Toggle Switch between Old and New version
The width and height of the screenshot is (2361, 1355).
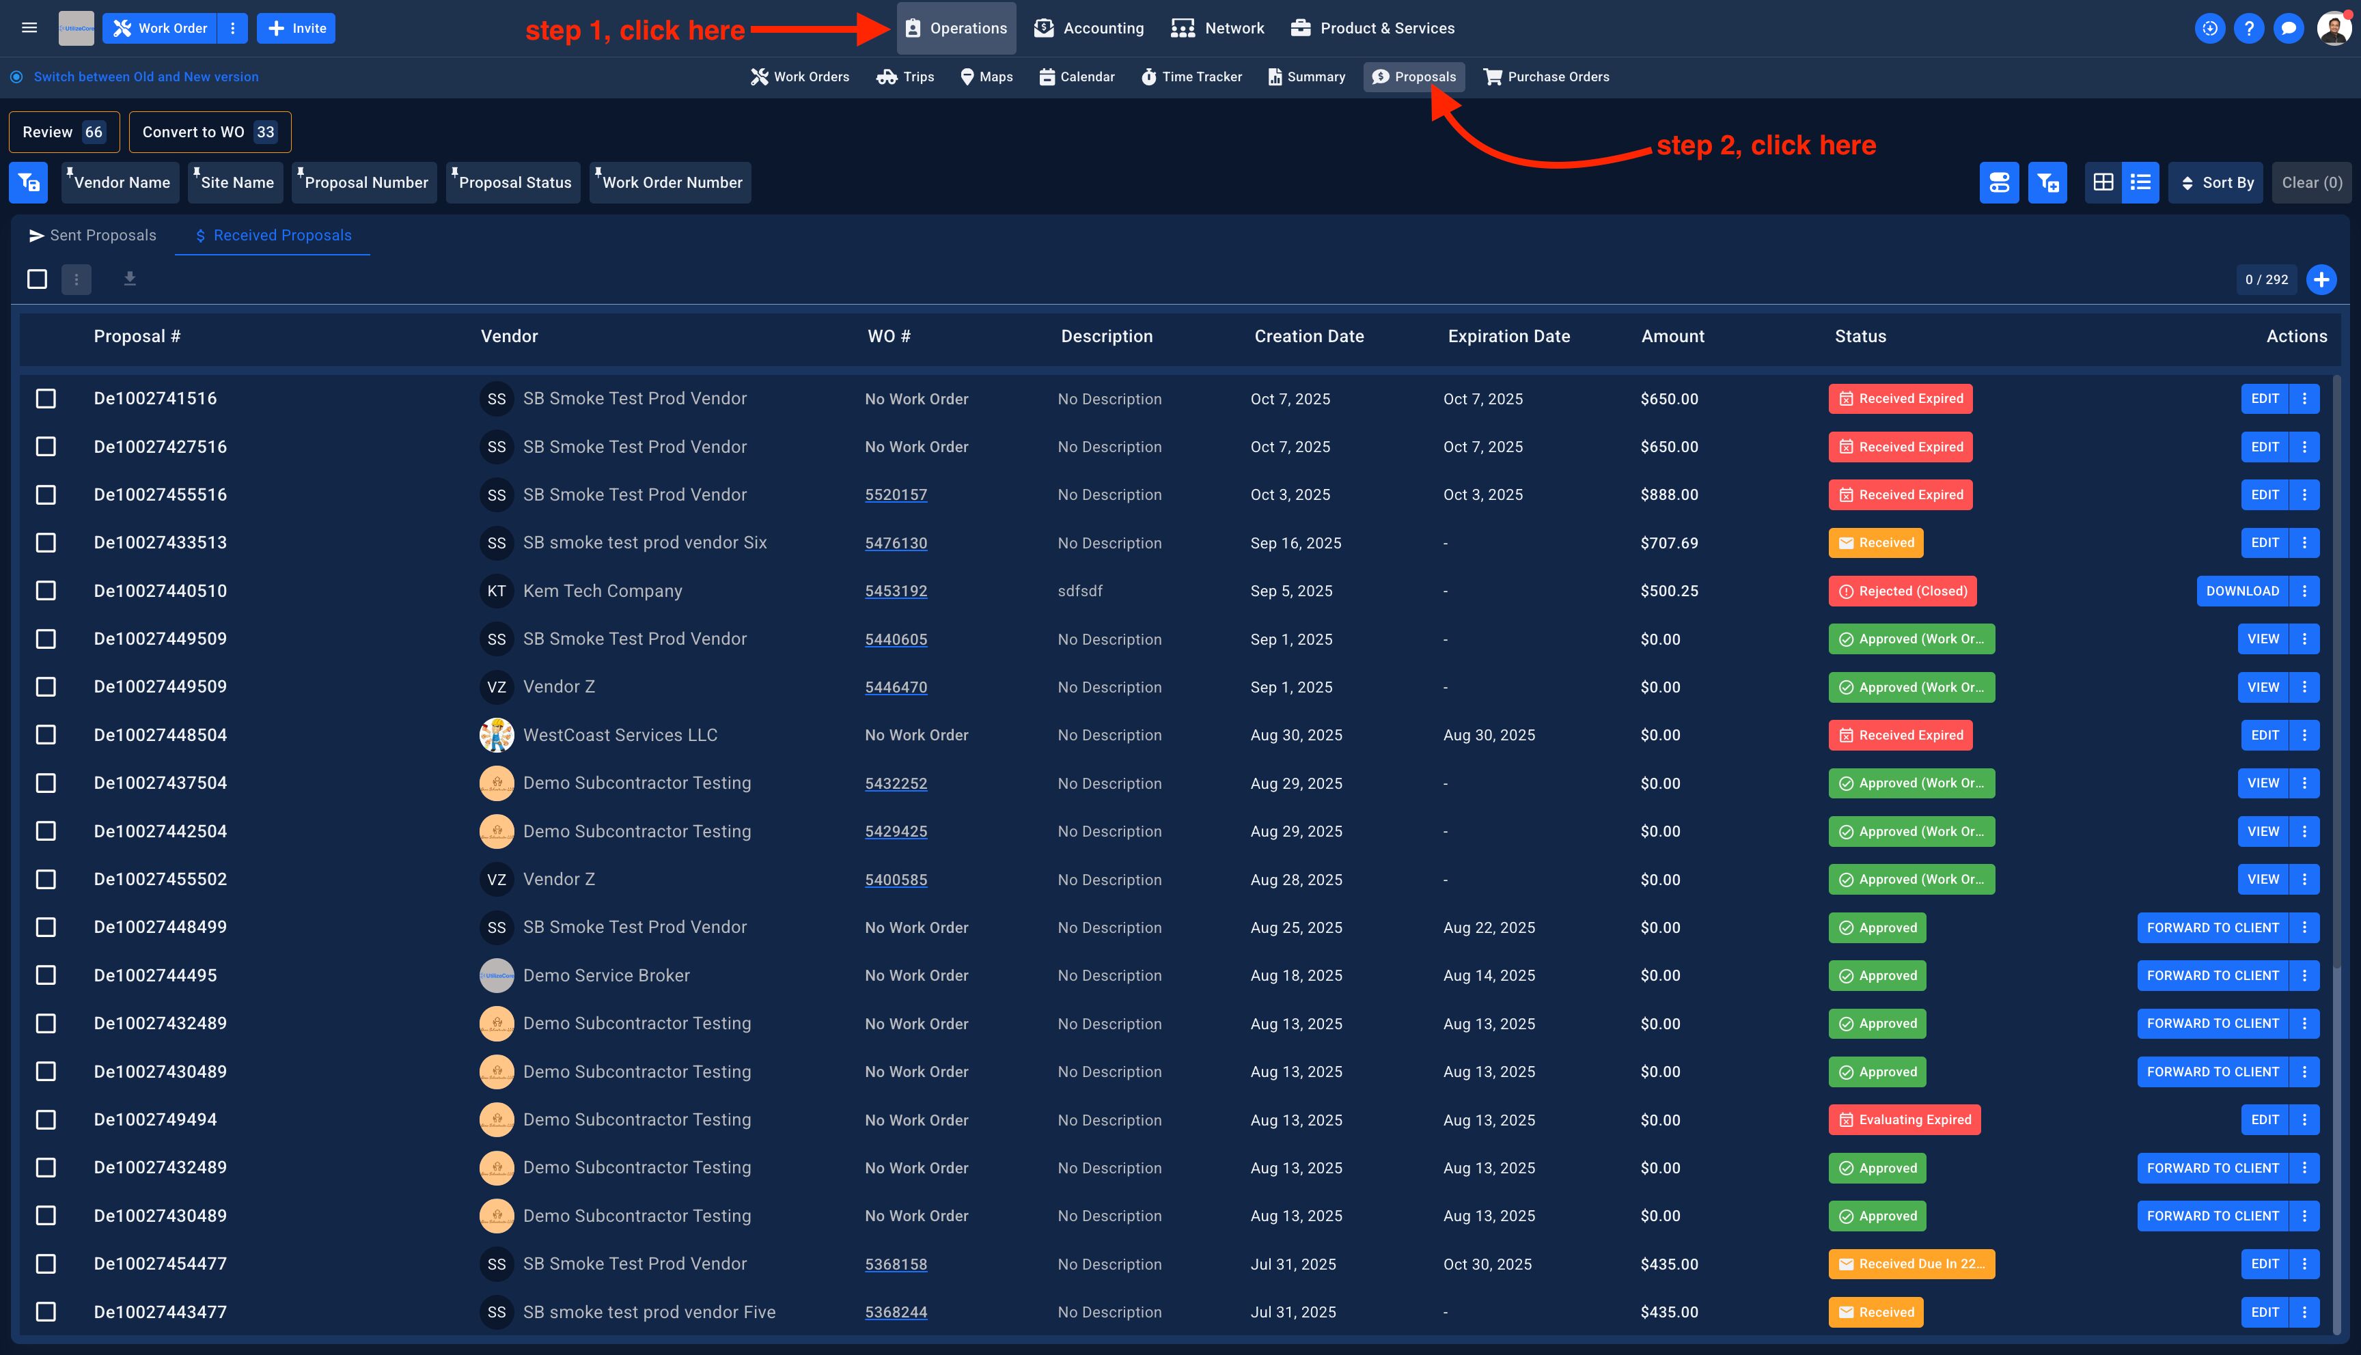pyautogui.click(x=17, y=77)
